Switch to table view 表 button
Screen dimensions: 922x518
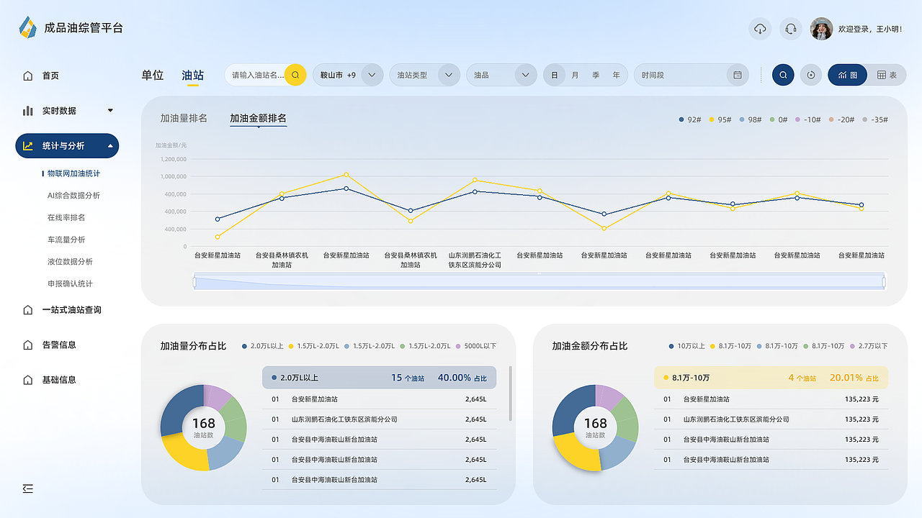(887, 75)
